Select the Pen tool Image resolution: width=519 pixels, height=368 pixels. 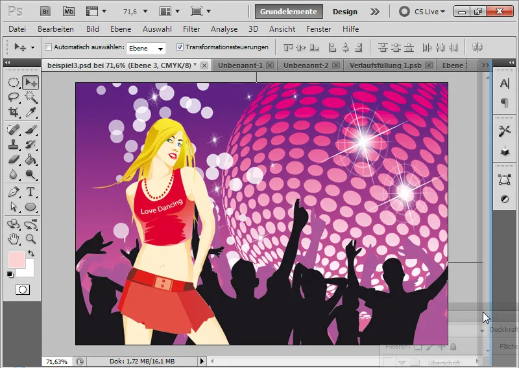click(x=14, y=192)
